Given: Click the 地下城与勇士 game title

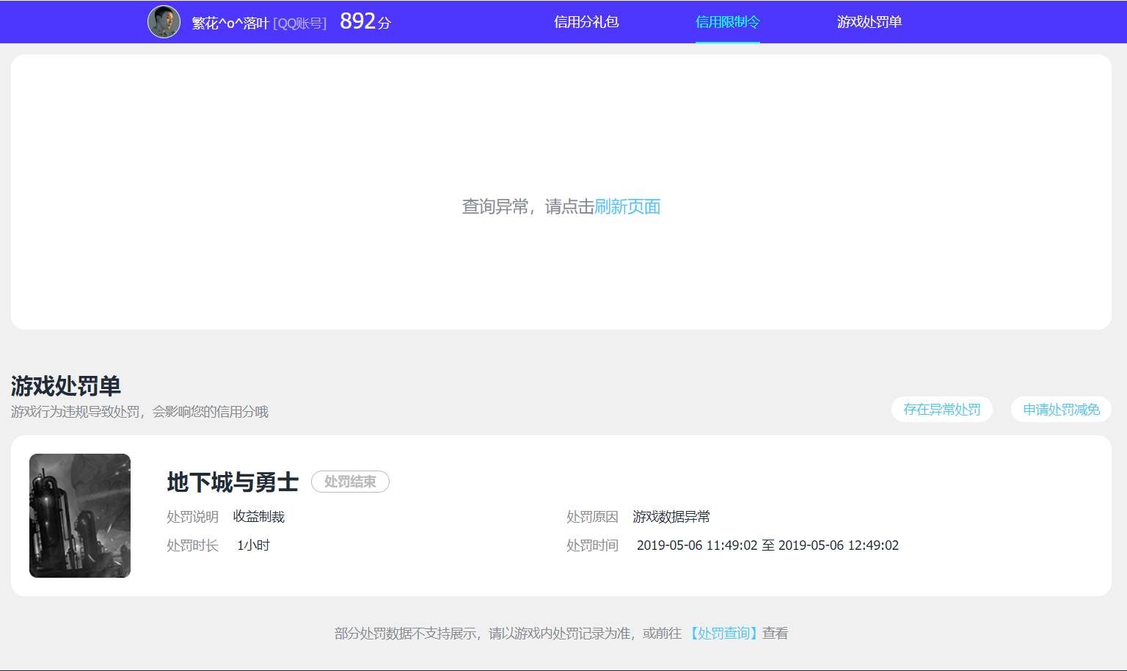Looking at the screenshot, I should click(232, 482).
